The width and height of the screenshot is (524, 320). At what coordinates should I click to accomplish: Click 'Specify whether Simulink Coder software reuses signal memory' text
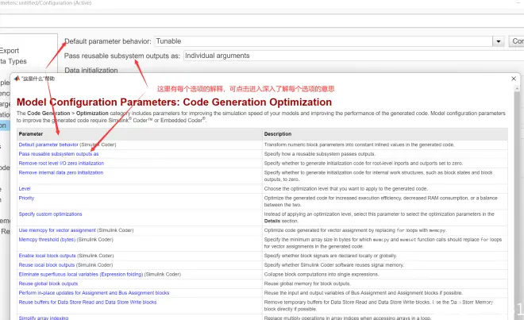[333, 265]
